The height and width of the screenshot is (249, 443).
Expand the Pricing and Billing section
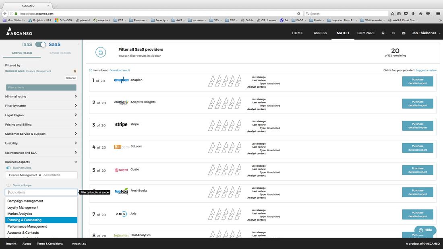[41, 125]
